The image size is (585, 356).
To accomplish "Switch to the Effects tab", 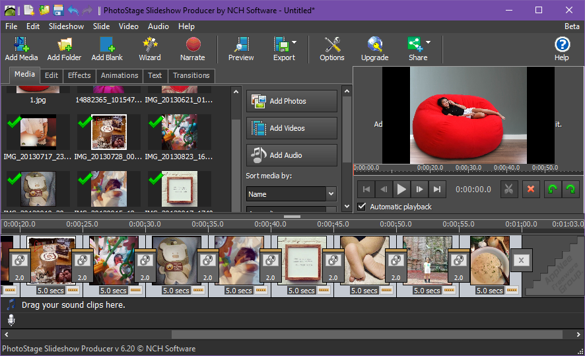I will click(x=79, y=75).
